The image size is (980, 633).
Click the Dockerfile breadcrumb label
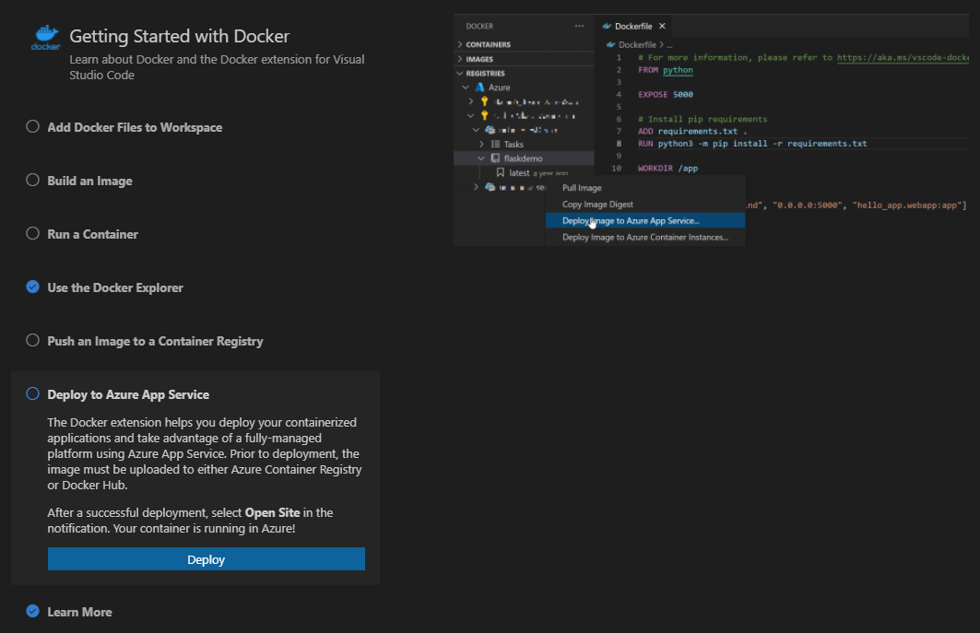point(637,45)
